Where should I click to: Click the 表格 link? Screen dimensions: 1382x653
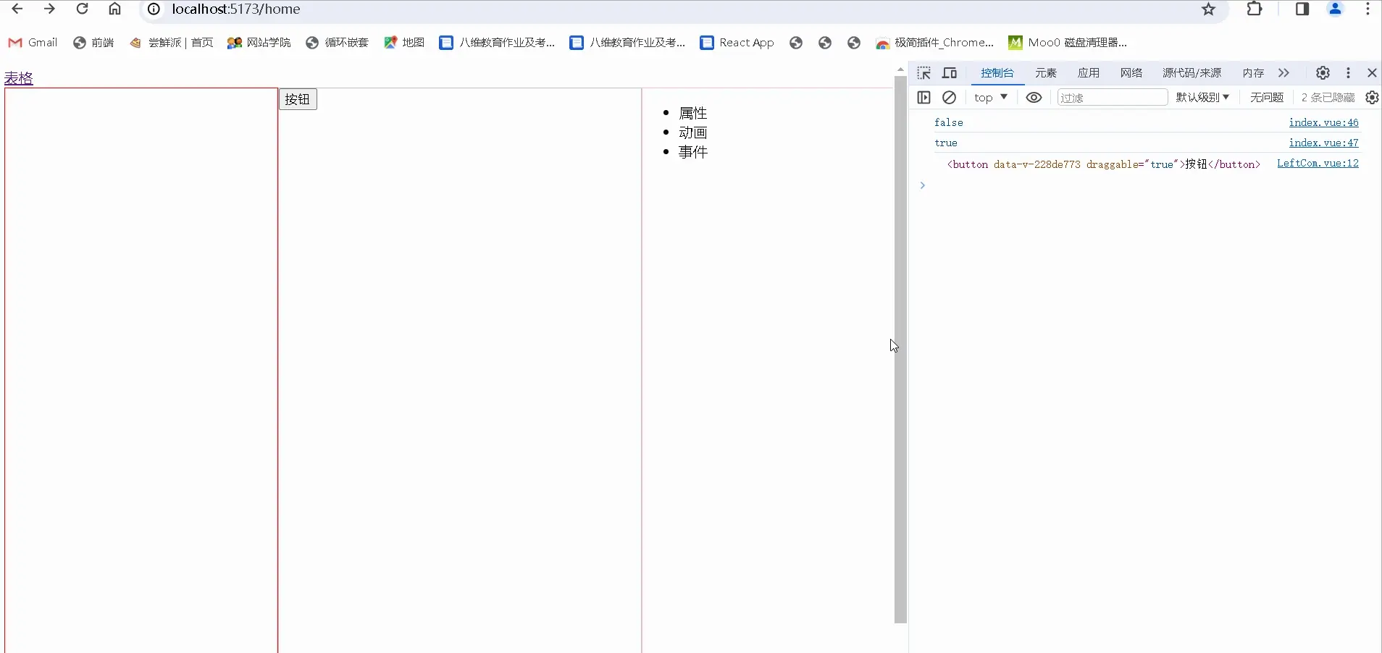(x=19, y=78)
